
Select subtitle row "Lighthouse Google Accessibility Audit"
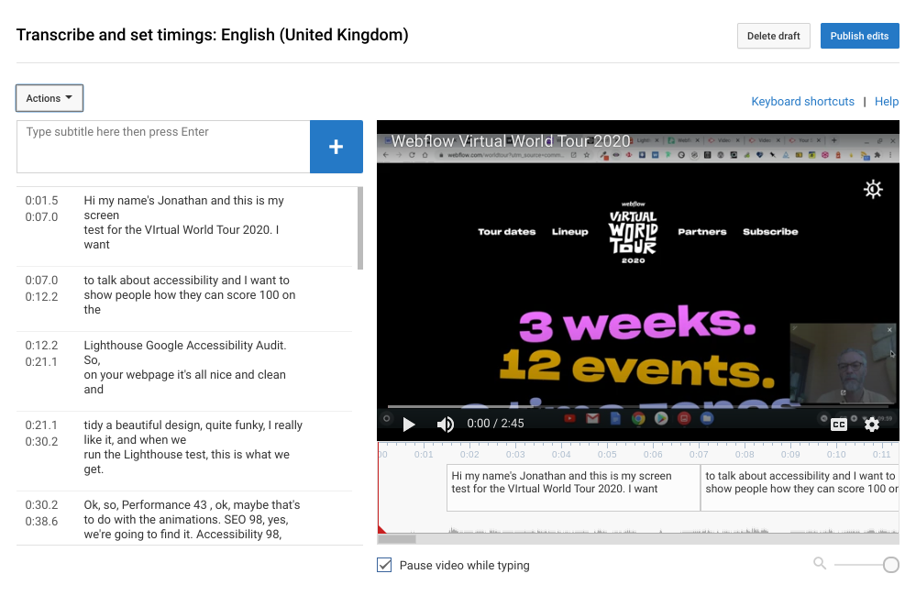(184, 371)
